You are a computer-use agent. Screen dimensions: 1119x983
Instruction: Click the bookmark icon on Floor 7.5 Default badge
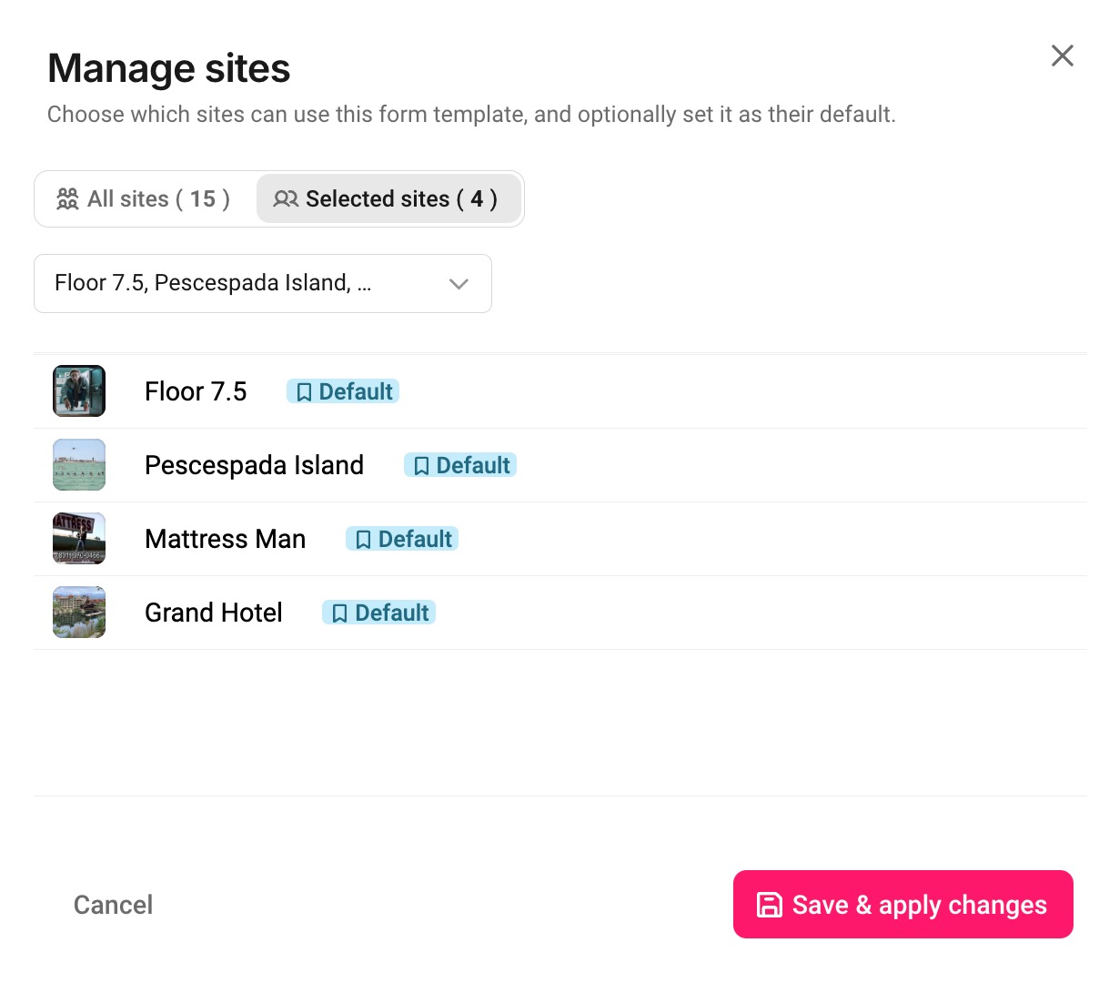point(304,392)
